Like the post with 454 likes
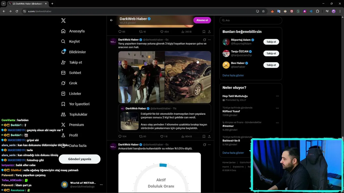Screen dimensions: 344x193 (164, 32)
